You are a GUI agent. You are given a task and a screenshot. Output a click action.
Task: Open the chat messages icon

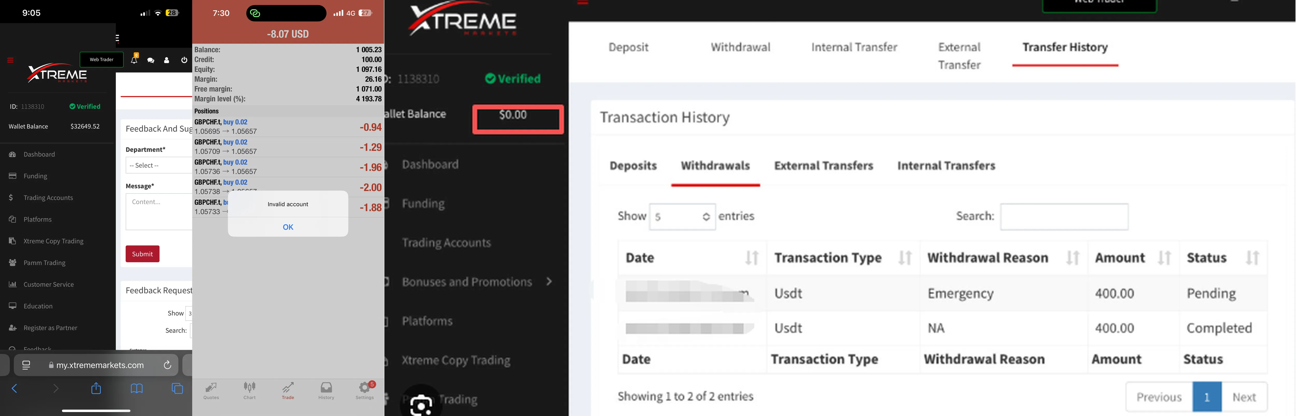pyautogui.click(x=150, y=60)
